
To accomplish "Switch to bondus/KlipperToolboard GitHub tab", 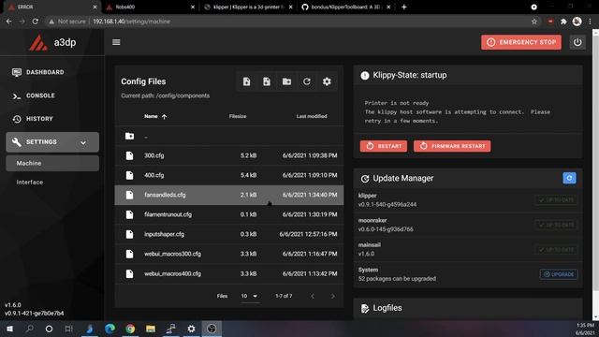I will click(x=346, y=7).
